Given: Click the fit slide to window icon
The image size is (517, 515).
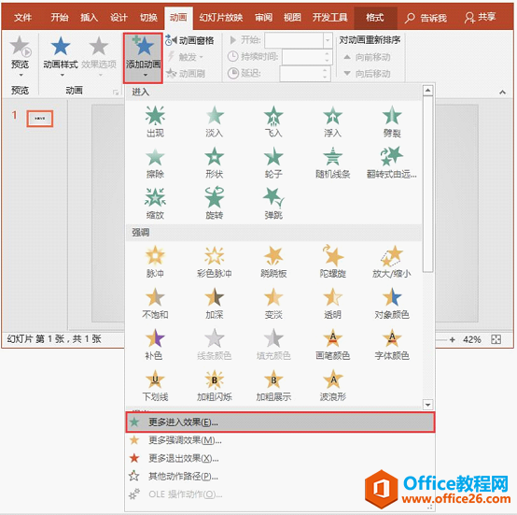Looking at the screenshot, I should [496, 339].
